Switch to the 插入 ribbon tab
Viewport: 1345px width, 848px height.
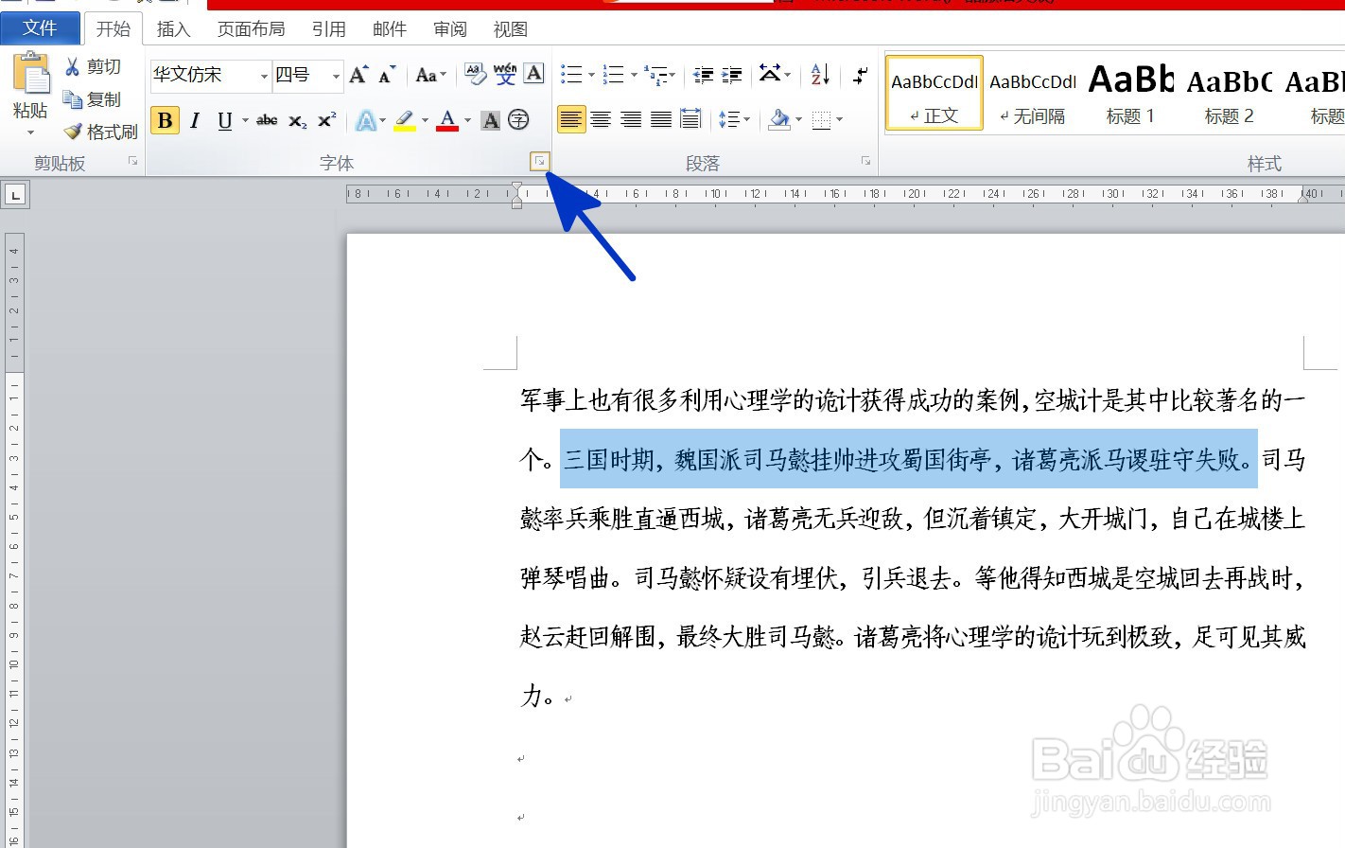click(173, 29)
